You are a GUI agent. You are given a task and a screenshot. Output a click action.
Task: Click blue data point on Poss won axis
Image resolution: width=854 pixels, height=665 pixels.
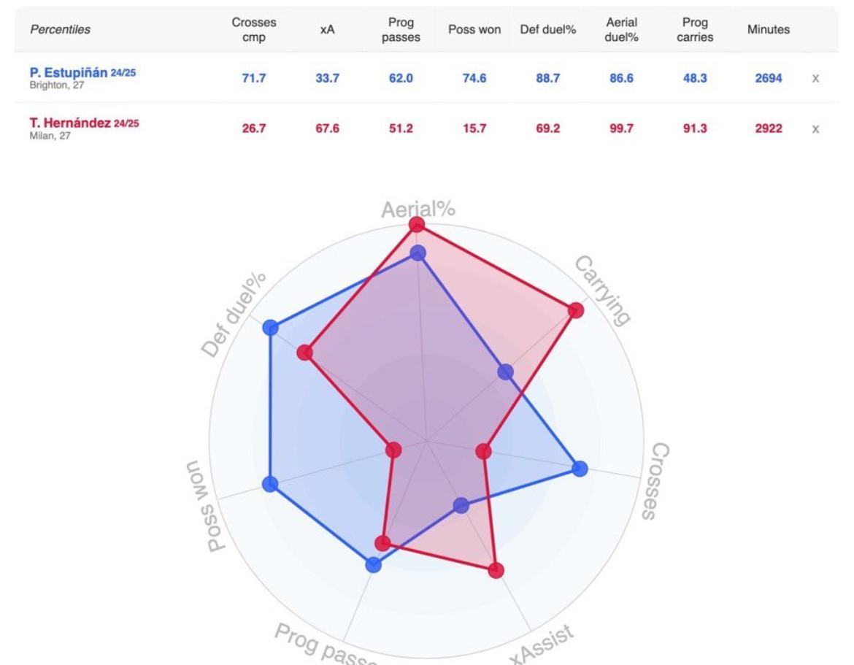point(270,485)
